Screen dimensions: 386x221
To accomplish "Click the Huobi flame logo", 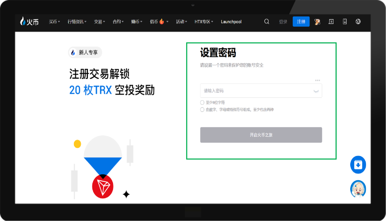I will point(29,22).
